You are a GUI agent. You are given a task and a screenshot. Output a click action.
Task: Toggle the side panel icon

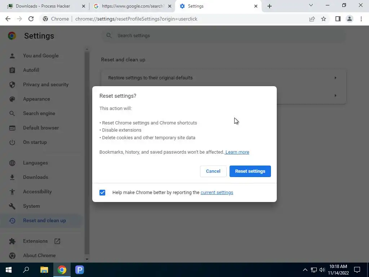pos(338,19)
